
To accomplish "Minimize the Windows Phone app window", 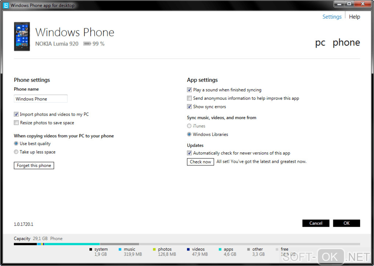I will (x=339, y=4).
